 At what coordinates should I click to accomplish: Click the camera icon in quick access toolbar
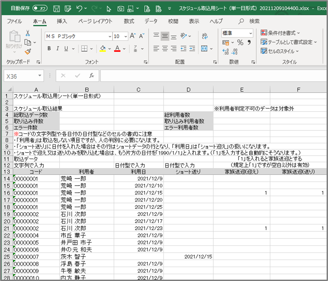[121, 9]
